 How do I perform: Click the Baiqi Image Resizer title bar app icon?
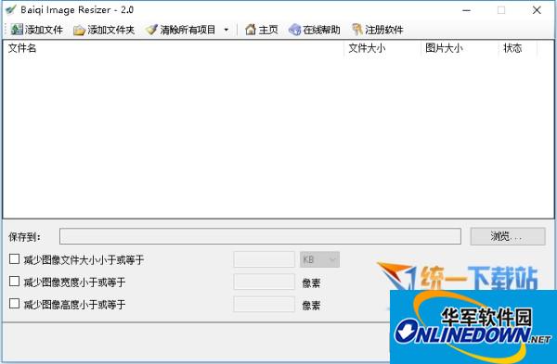[10, 9]
